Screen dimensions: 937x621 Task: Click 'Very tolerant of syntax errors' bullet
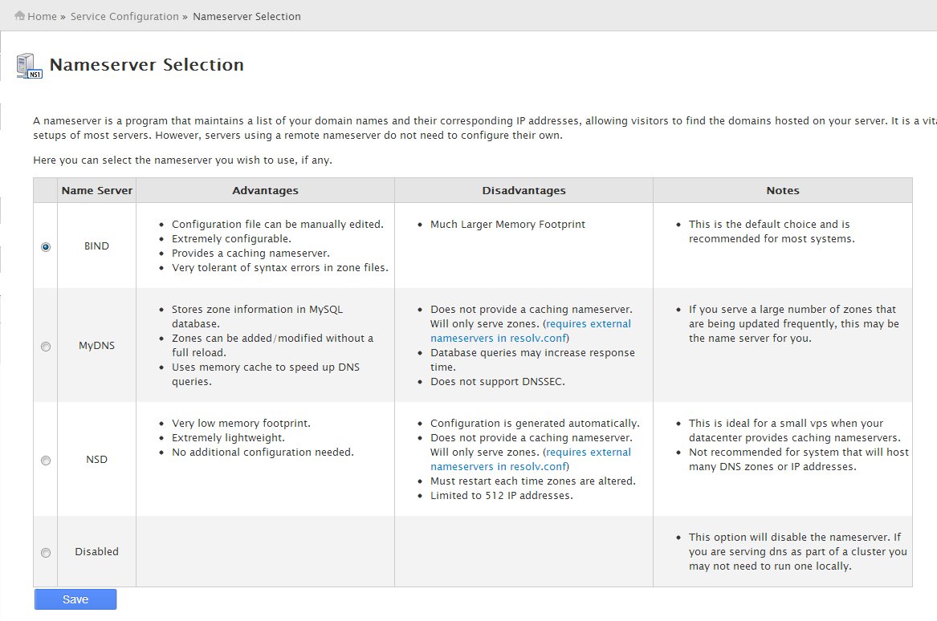tap(279, 267)
